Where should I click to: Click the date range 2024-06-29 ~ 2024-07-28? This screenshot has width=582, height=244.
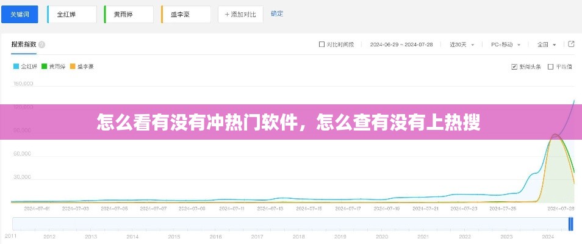[x=401, y=45]
